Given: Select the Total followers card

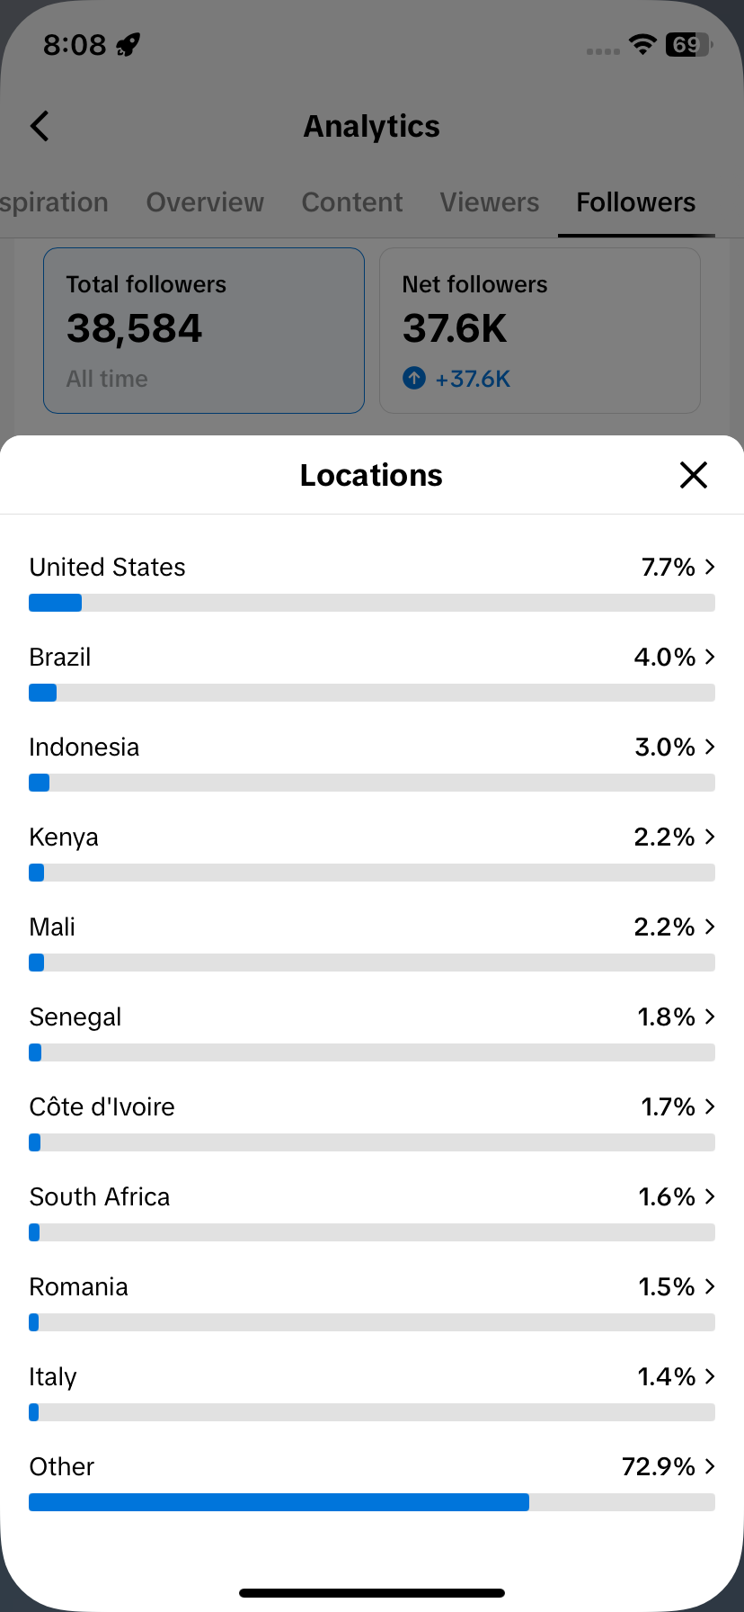Looking at the screenshot, I should [x=204, y=331].
